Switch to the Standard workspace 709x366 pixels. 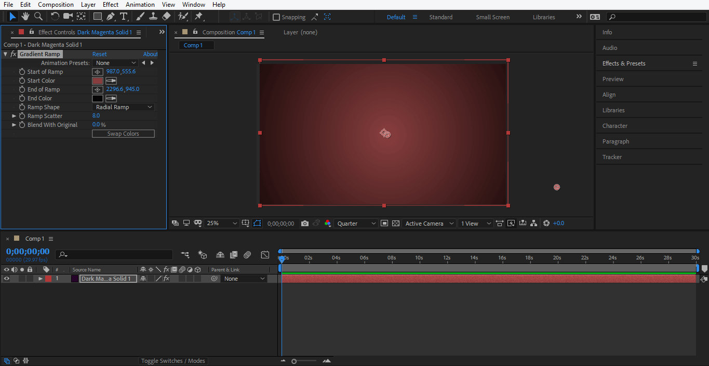[x=440, y=17]
